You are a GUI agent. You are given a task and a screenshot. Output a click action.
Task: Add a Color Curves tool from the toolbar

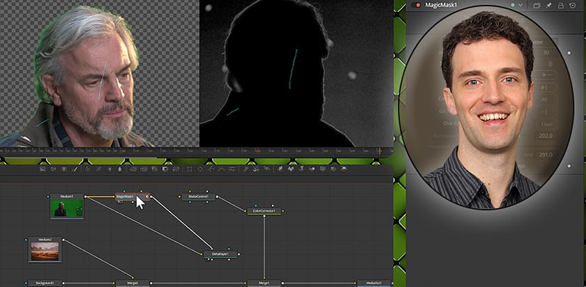(98, 169)
